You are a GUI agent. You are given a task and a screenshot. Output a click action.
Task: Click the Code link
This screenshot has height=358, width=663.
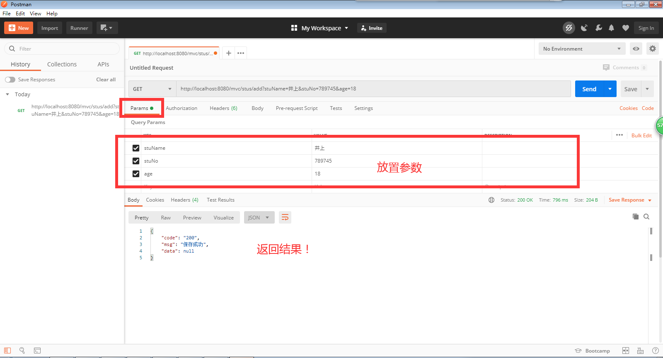tap(648, 108)
